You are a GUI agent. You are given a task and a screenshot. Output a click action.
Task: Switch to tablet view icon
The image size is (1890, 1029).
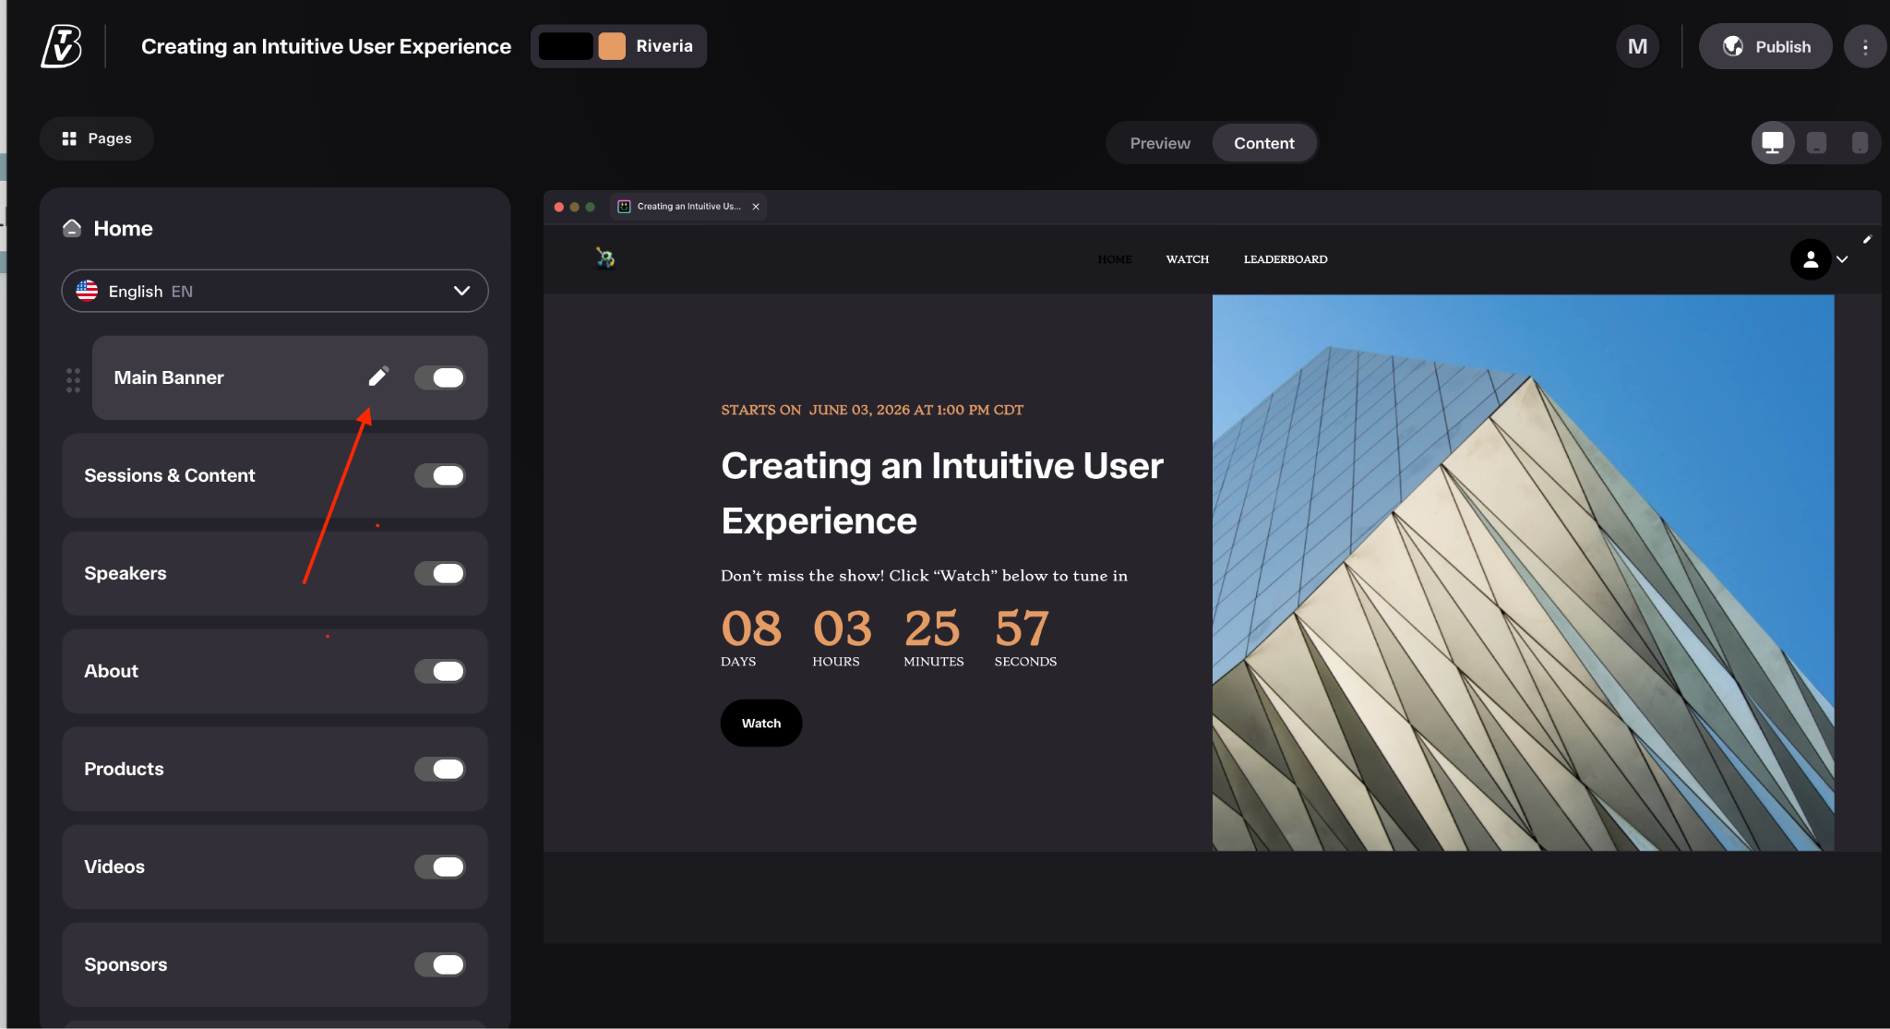[x=1816, y=143]
